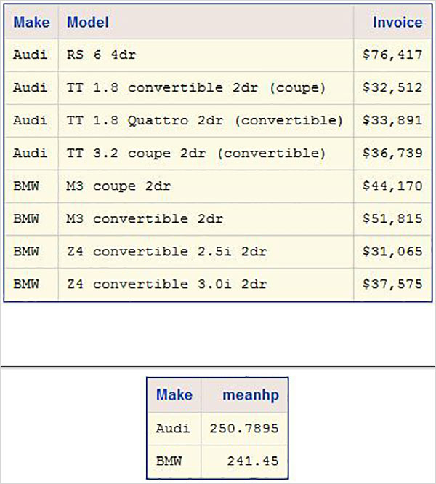The image size is (436, 484).
Task: Select the Audi cell in the meanhp table
Action: tap(172, 429)
